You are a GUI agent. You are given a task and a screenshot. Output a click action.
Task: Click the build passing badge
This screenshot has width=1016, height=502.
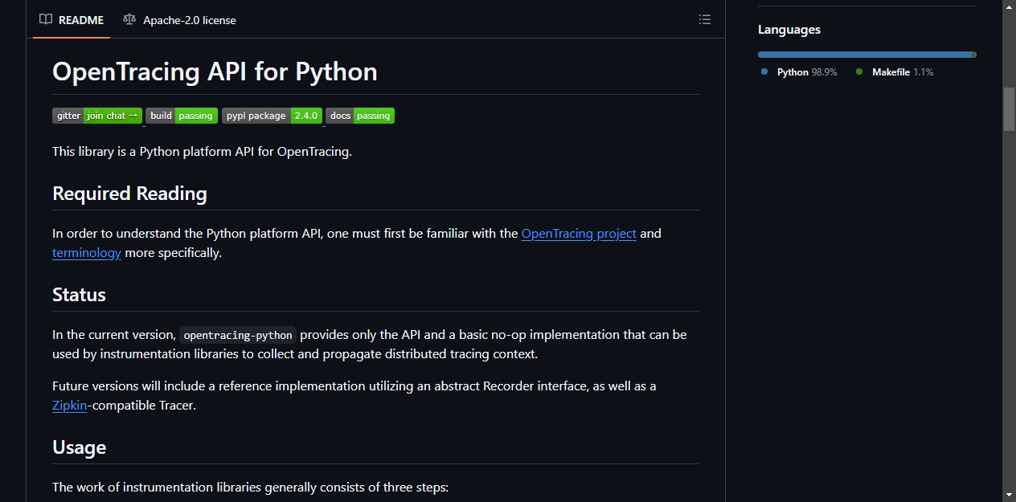pos(182,116)
